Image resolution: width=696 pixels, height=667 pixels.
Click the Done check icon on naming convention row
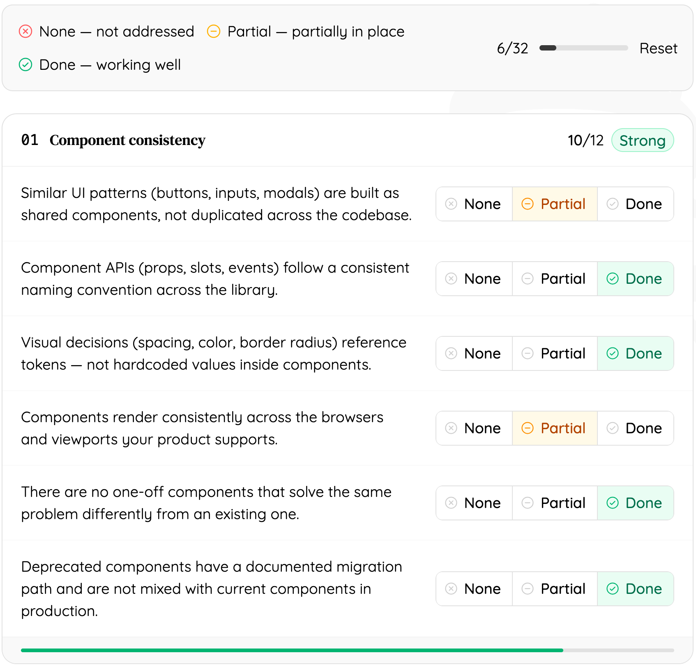click(x=612, y=279)
